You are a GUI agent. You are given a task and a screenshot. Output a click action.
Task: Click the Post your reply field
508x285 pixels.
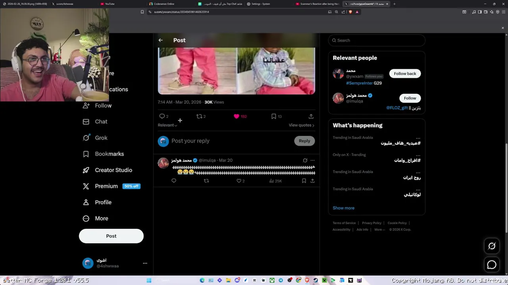click(231, 141)
